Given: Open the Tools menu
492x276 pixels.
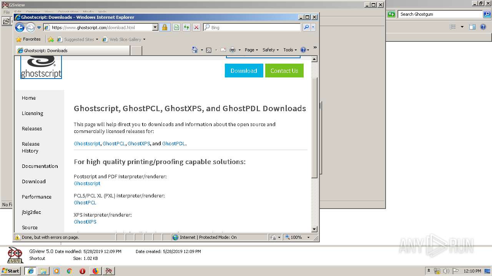Looking at the screenshot, I should (290, 50).
